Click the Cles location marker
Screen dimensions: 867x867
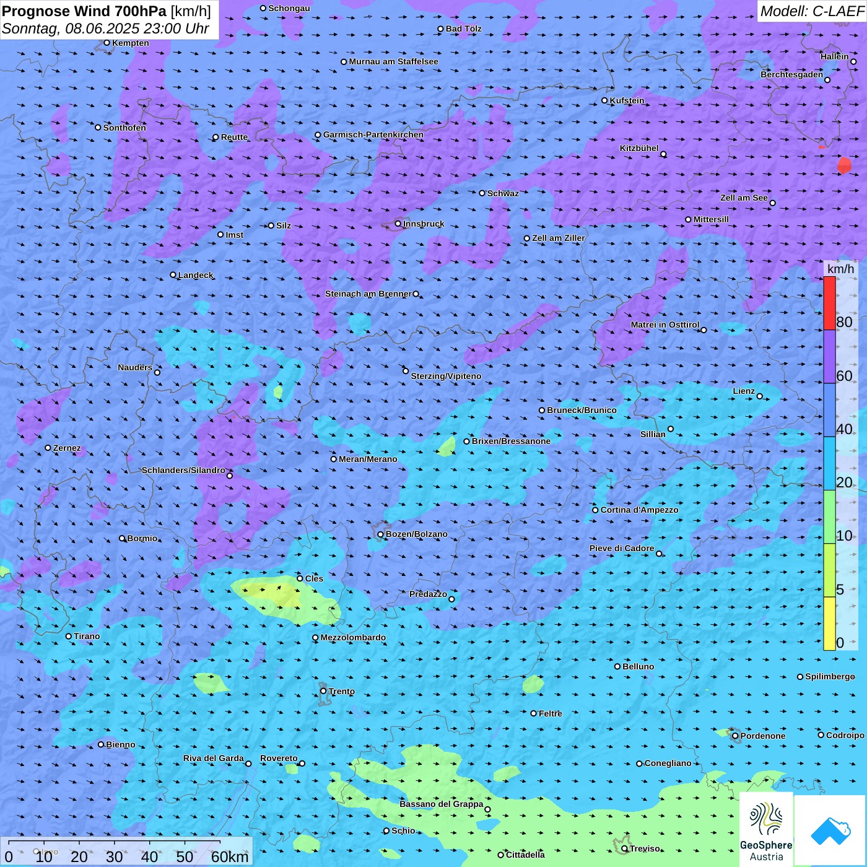[300, 578]
